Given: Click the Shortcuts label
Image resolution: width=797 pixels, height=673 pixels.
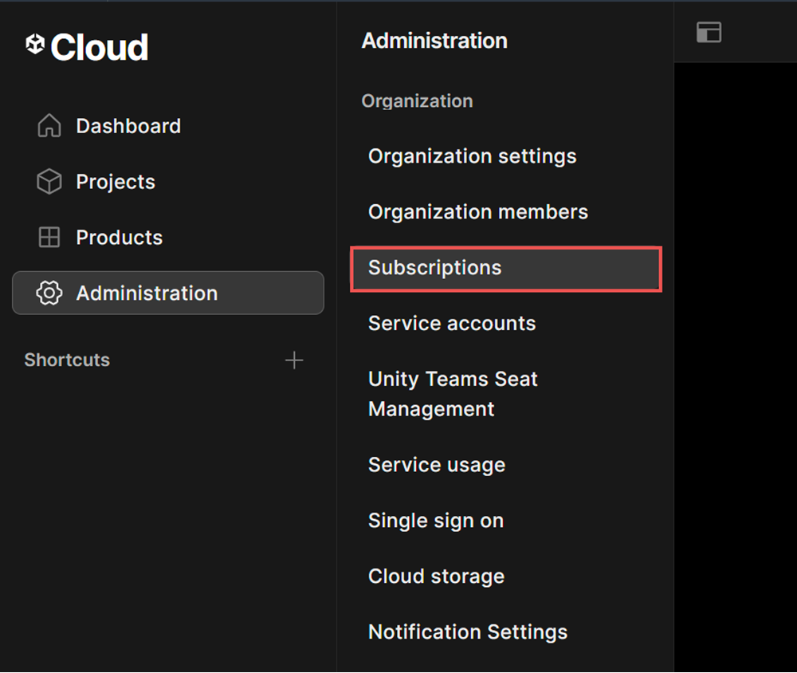Looking at the screenshot, I should 66,360.
